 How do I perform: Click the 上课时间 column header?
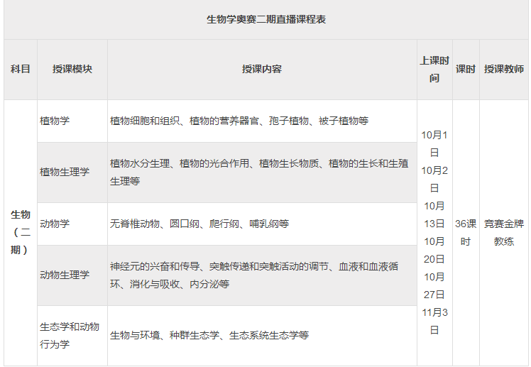pyautogui.click(x=434, y=70)
